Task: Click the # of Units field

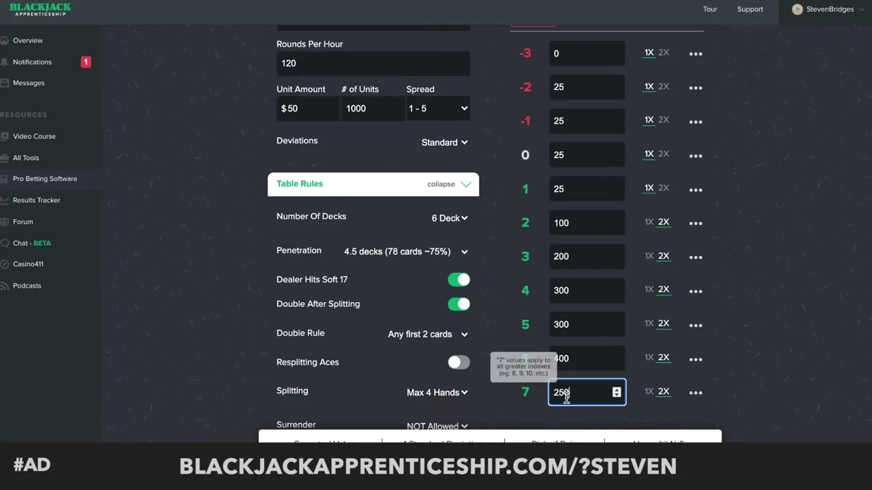Action: click(373, 108)
